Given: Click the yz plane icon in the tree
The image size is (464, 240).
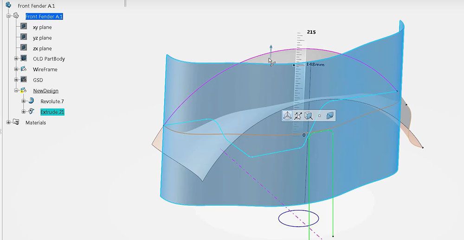Looking at the screenshot, I should [x=24, y=37].
